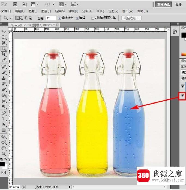Open the 图像(I) menu
The width and height of the screenshot is (186, 190).
point(33,11)
